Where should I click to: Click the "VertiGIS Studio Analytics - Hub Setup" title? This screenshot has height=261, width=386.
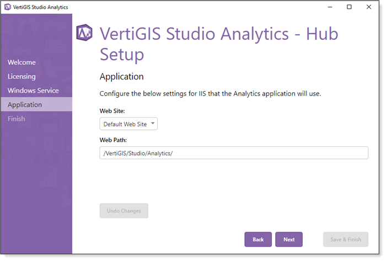point(219,44)
